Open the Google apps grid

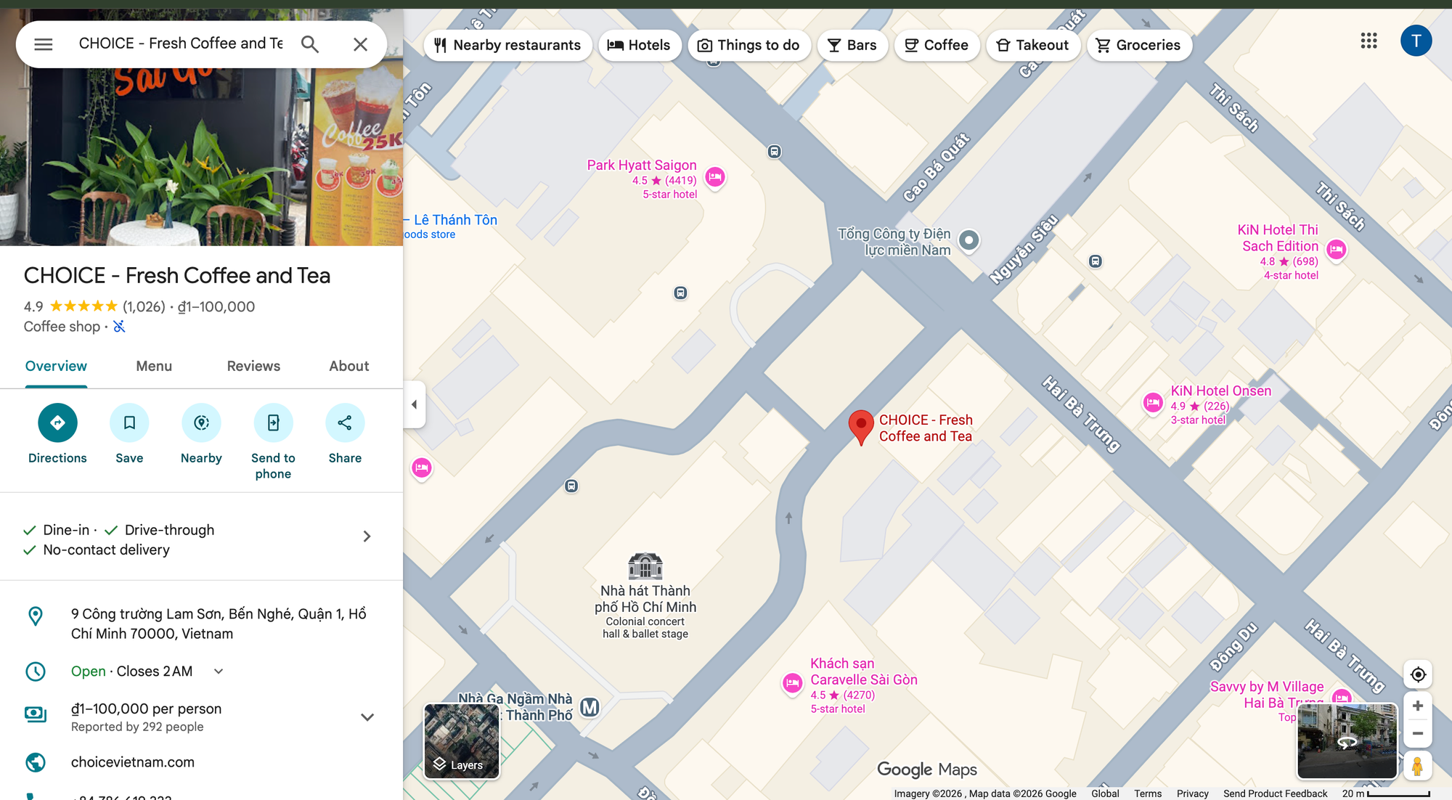(x=1369, y=41)
